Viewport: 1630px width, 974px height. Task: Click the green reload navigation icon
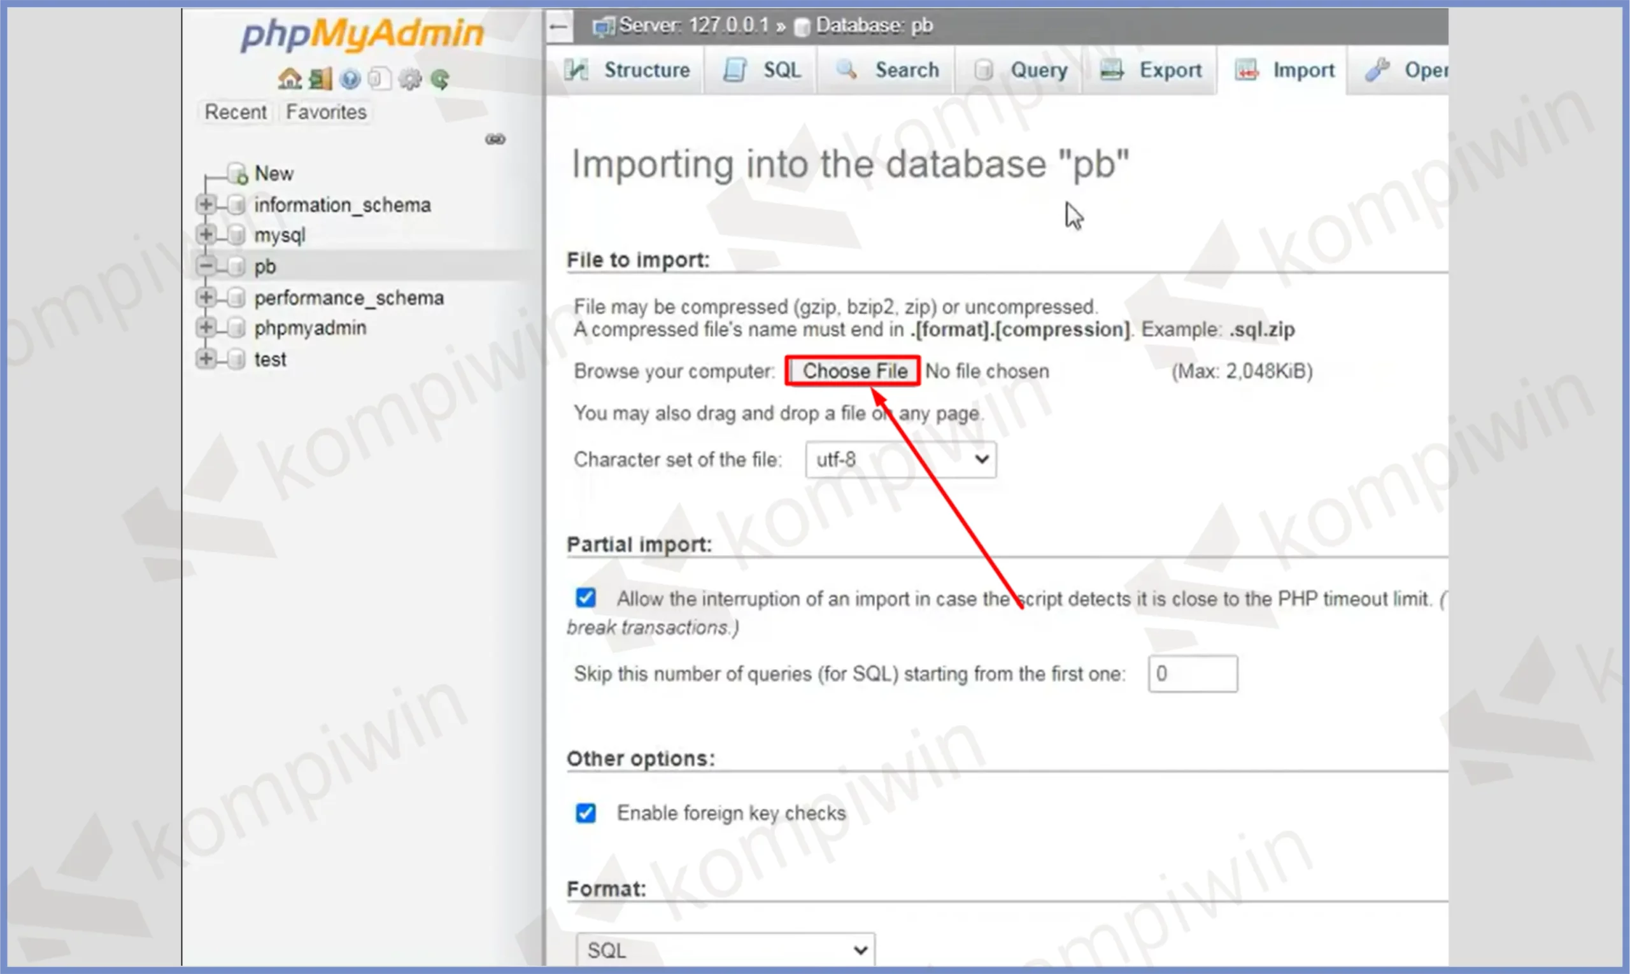441,80
